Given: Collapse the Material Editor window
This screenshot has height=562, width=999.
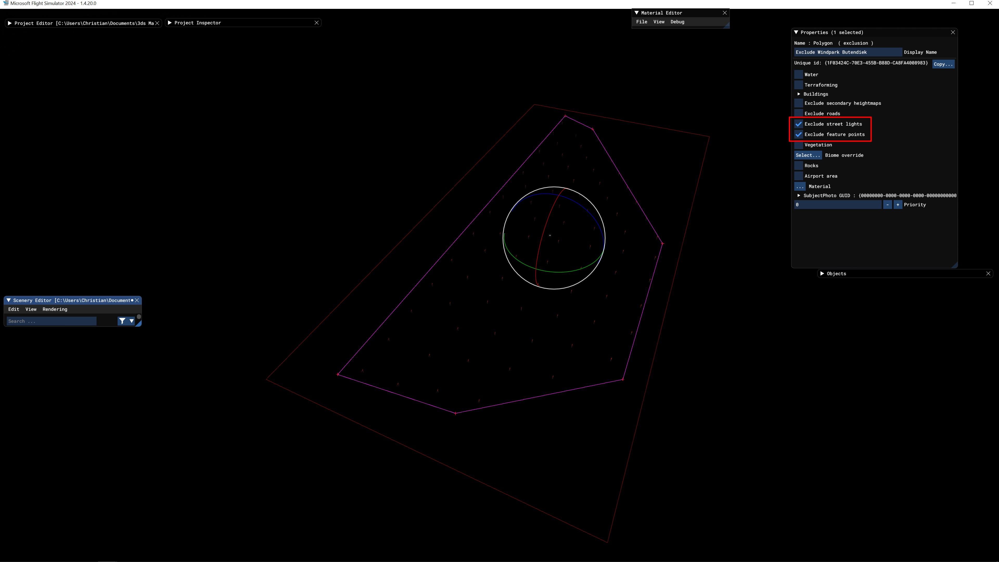Looking at the screenshot, I should [x=636, y=13].
